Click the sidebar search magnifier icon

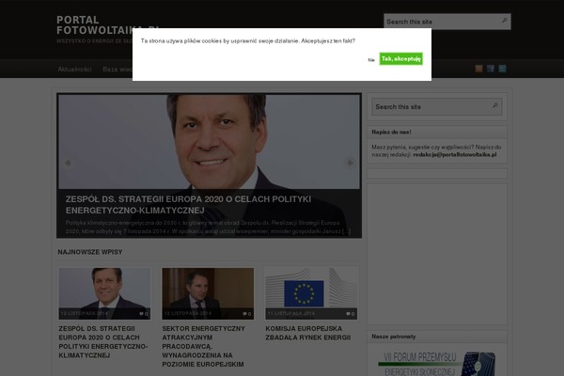click(x=495, y=105)
